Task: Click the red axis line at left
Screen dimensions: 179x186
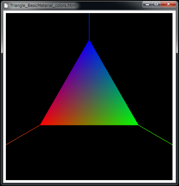Action: point(23,135)
